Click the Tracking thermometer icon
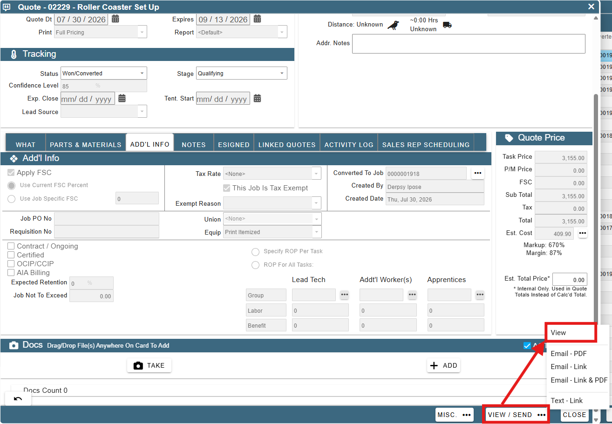Image resolution: width=612 pixels, height=424 pixels. pyautogui.click(x=13, y=54)
